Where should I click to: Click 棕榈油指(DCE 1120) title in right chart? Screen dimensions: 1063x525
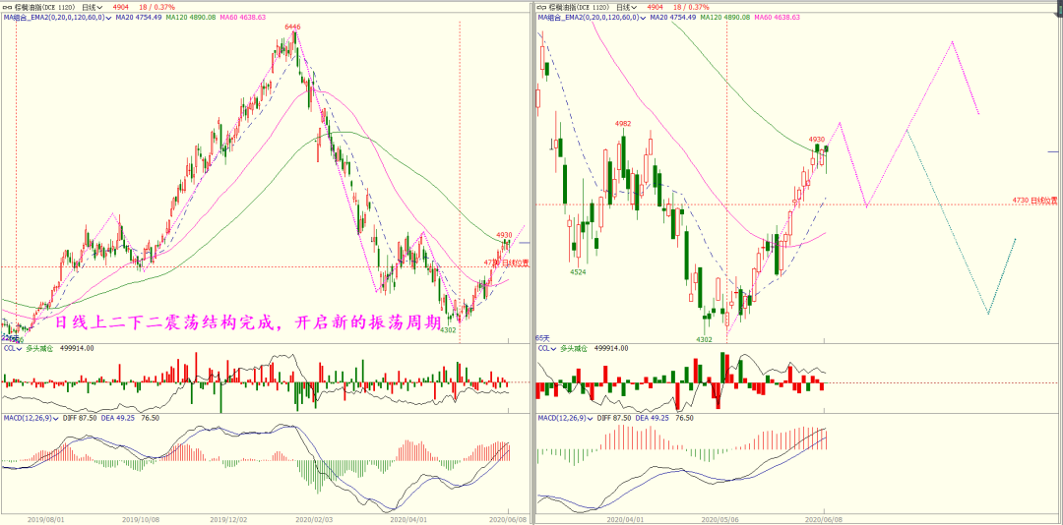pos(578,8)
